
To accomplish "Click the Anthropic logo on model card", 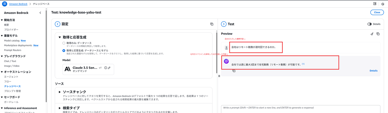I will (68, 69).
